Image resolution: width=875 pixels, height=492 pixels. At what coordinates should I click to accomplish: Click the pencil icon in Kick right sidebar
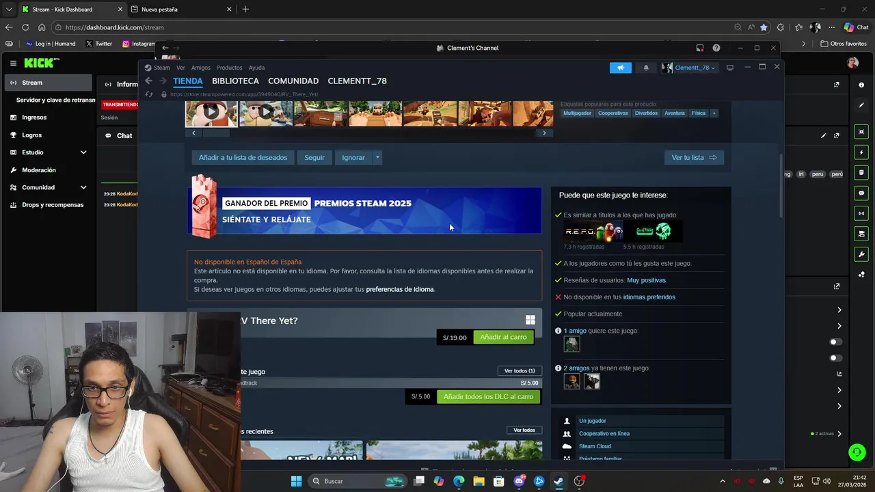point(861,105)
